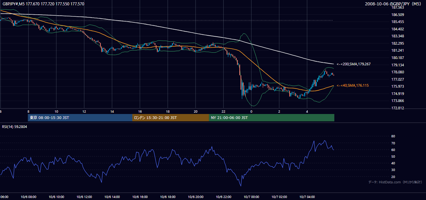This screenshot has width=426, height=200.
Task: Click hour marker 12 under price chart
Action: click(x=84, y=111)
